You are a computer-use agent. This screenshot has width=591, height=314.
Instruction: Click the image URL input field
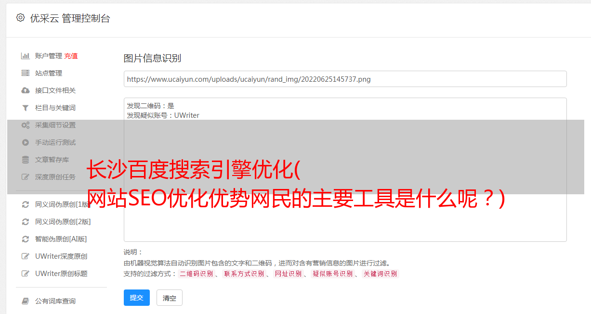(345, 79)
